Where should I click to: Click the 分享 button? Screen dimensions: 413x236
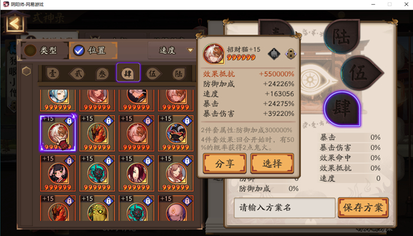[x=225, y=163]
